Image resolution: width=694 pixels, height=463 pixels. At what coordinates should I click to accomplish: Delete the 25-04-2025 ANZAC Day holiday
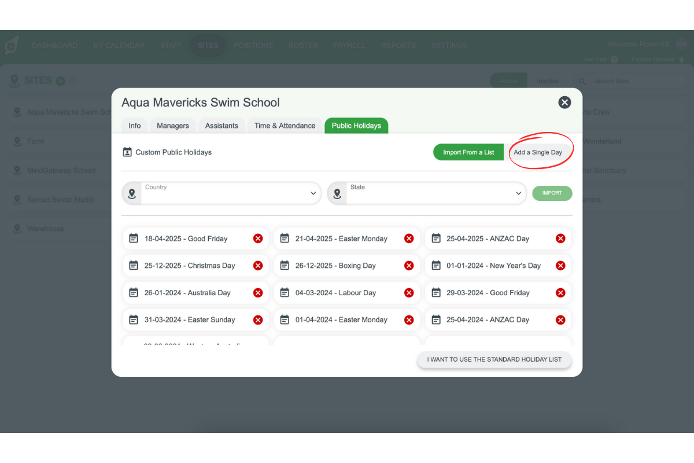[x=560, y=238]
